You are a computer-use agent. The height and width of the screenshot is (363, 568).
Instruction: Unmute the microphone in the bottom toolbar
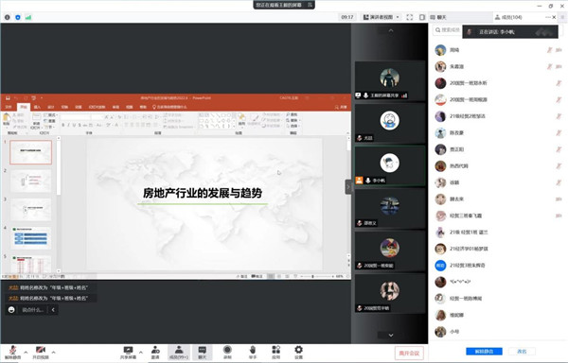pos(12,352)
